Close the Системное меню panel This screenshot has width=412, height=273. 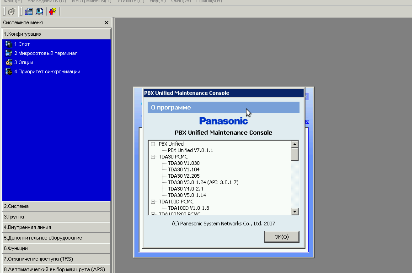(107, 22)
